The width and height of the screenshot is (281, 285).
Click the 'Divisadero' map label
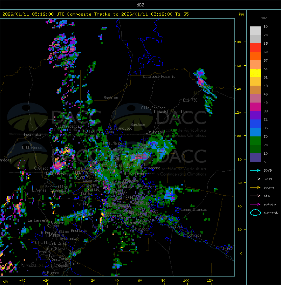(x=150, y=168)
